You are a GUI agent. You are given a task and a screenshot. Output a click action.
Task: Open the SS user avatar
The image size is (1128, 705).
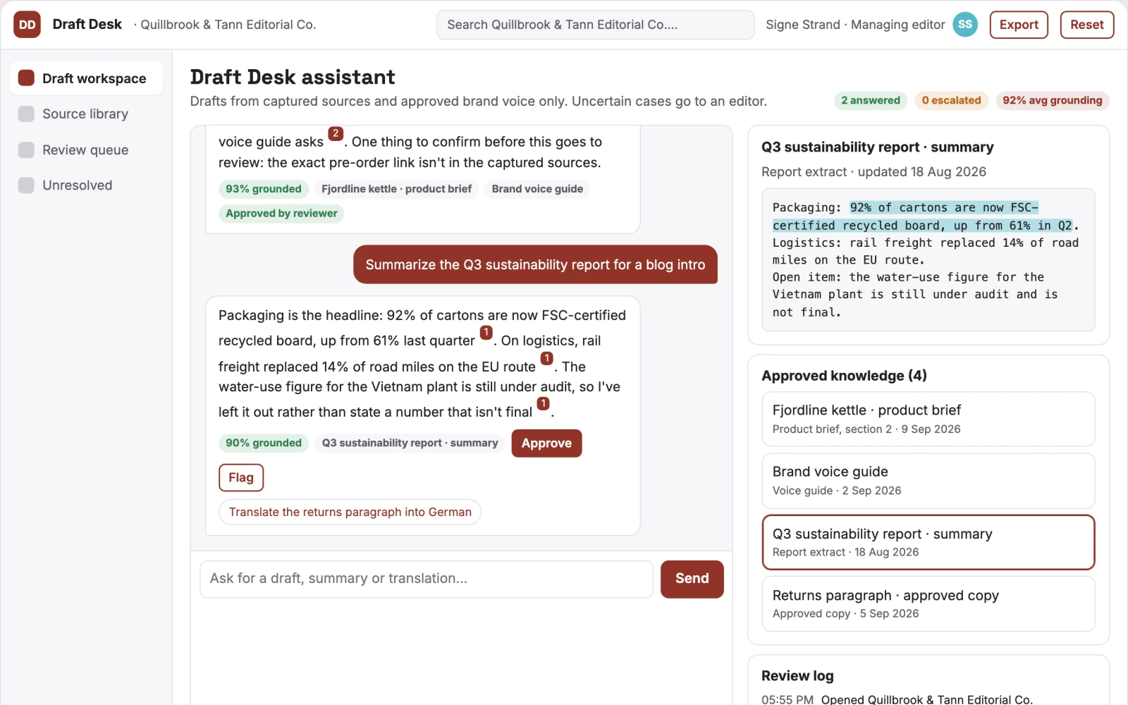pos(965,25)
